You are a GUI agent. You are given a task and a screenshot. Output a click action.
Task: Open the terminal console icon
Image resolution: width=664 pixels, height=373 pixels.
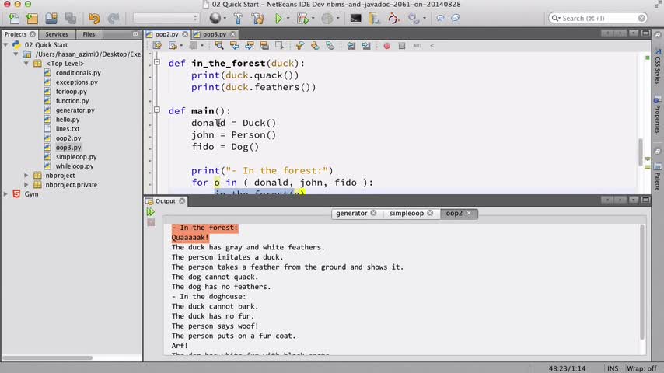[355, 18]
